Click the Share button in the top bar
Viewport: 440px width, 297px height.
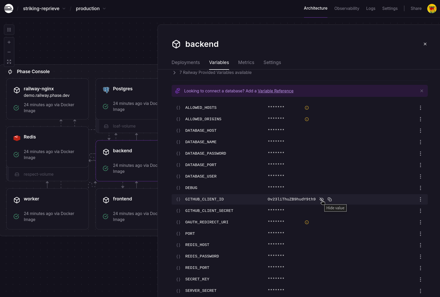coord(416,8)
